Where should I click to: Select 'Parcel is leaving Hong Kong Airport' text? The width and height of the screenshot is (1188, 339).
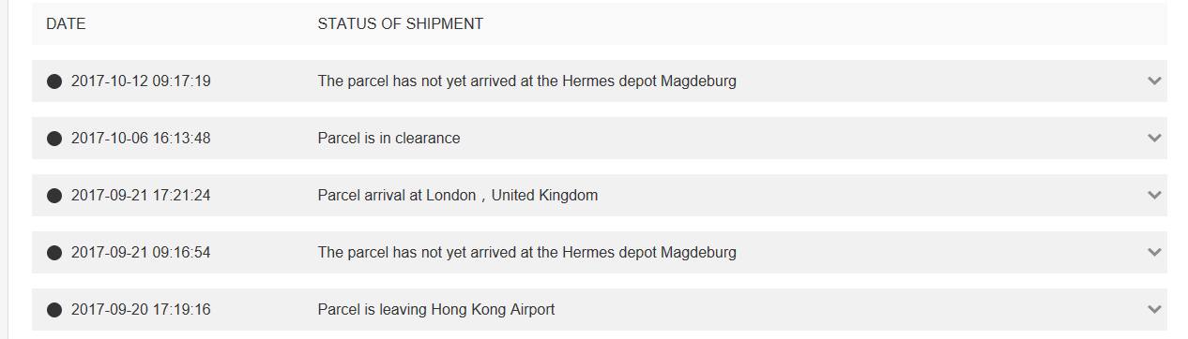pyautogui.click(x=436, y=310)
